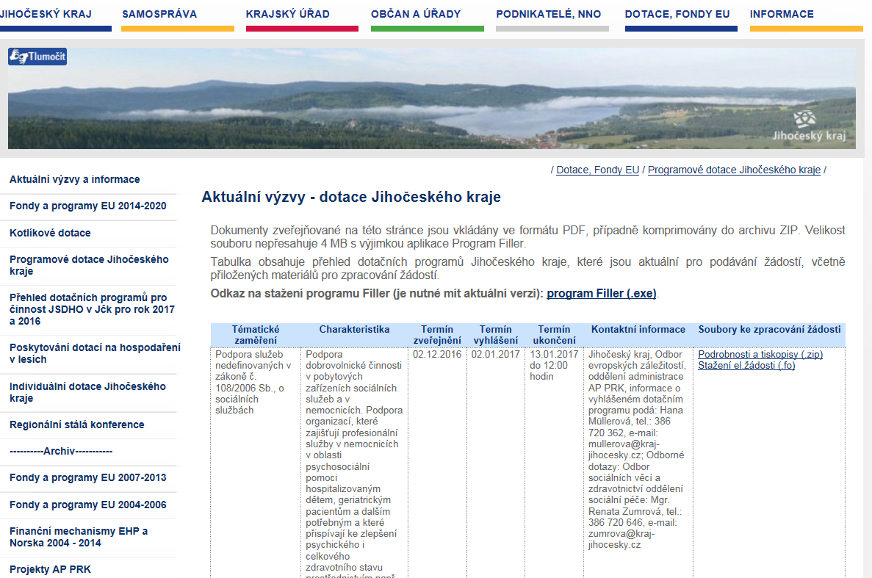Open Fondy a programy EU 2014-2020
This screenshot has height=578, width=872.
click(88, 206)
